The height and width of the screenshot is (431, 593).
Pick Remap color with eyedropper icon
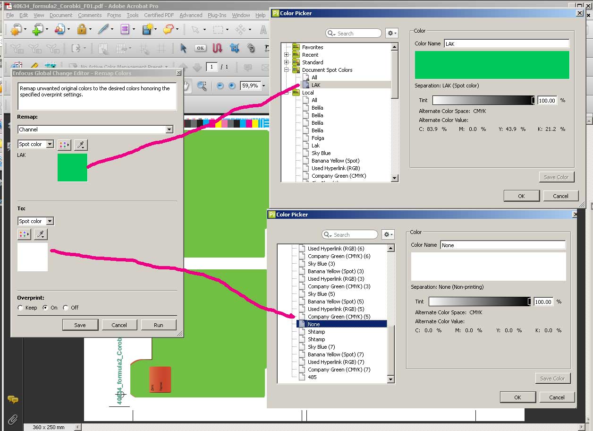[81, 145]
